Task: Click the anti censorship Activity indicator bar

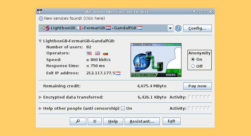Action: tap(199, 108)
